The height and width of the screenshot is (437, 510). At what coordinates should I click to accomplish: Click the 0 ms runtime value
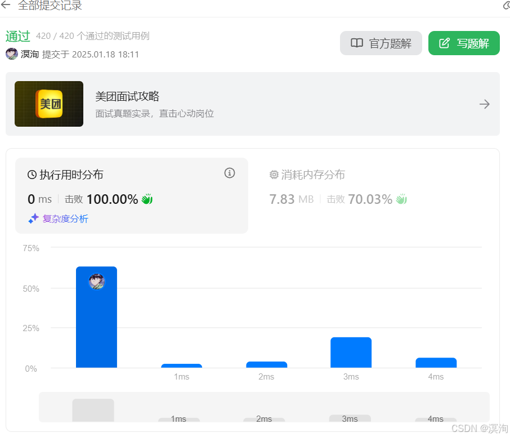point(39,199)
